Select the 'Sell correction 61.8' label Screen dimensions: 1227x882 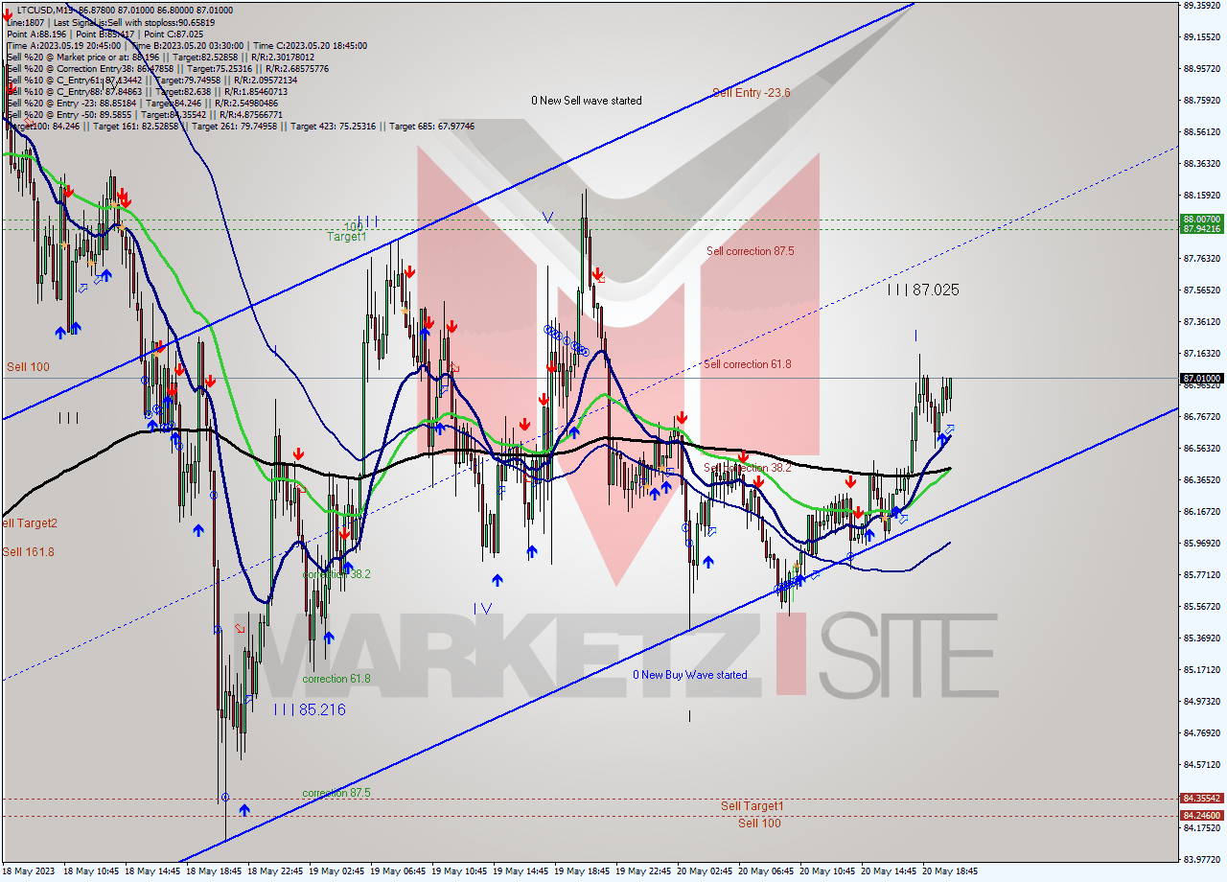748,364
